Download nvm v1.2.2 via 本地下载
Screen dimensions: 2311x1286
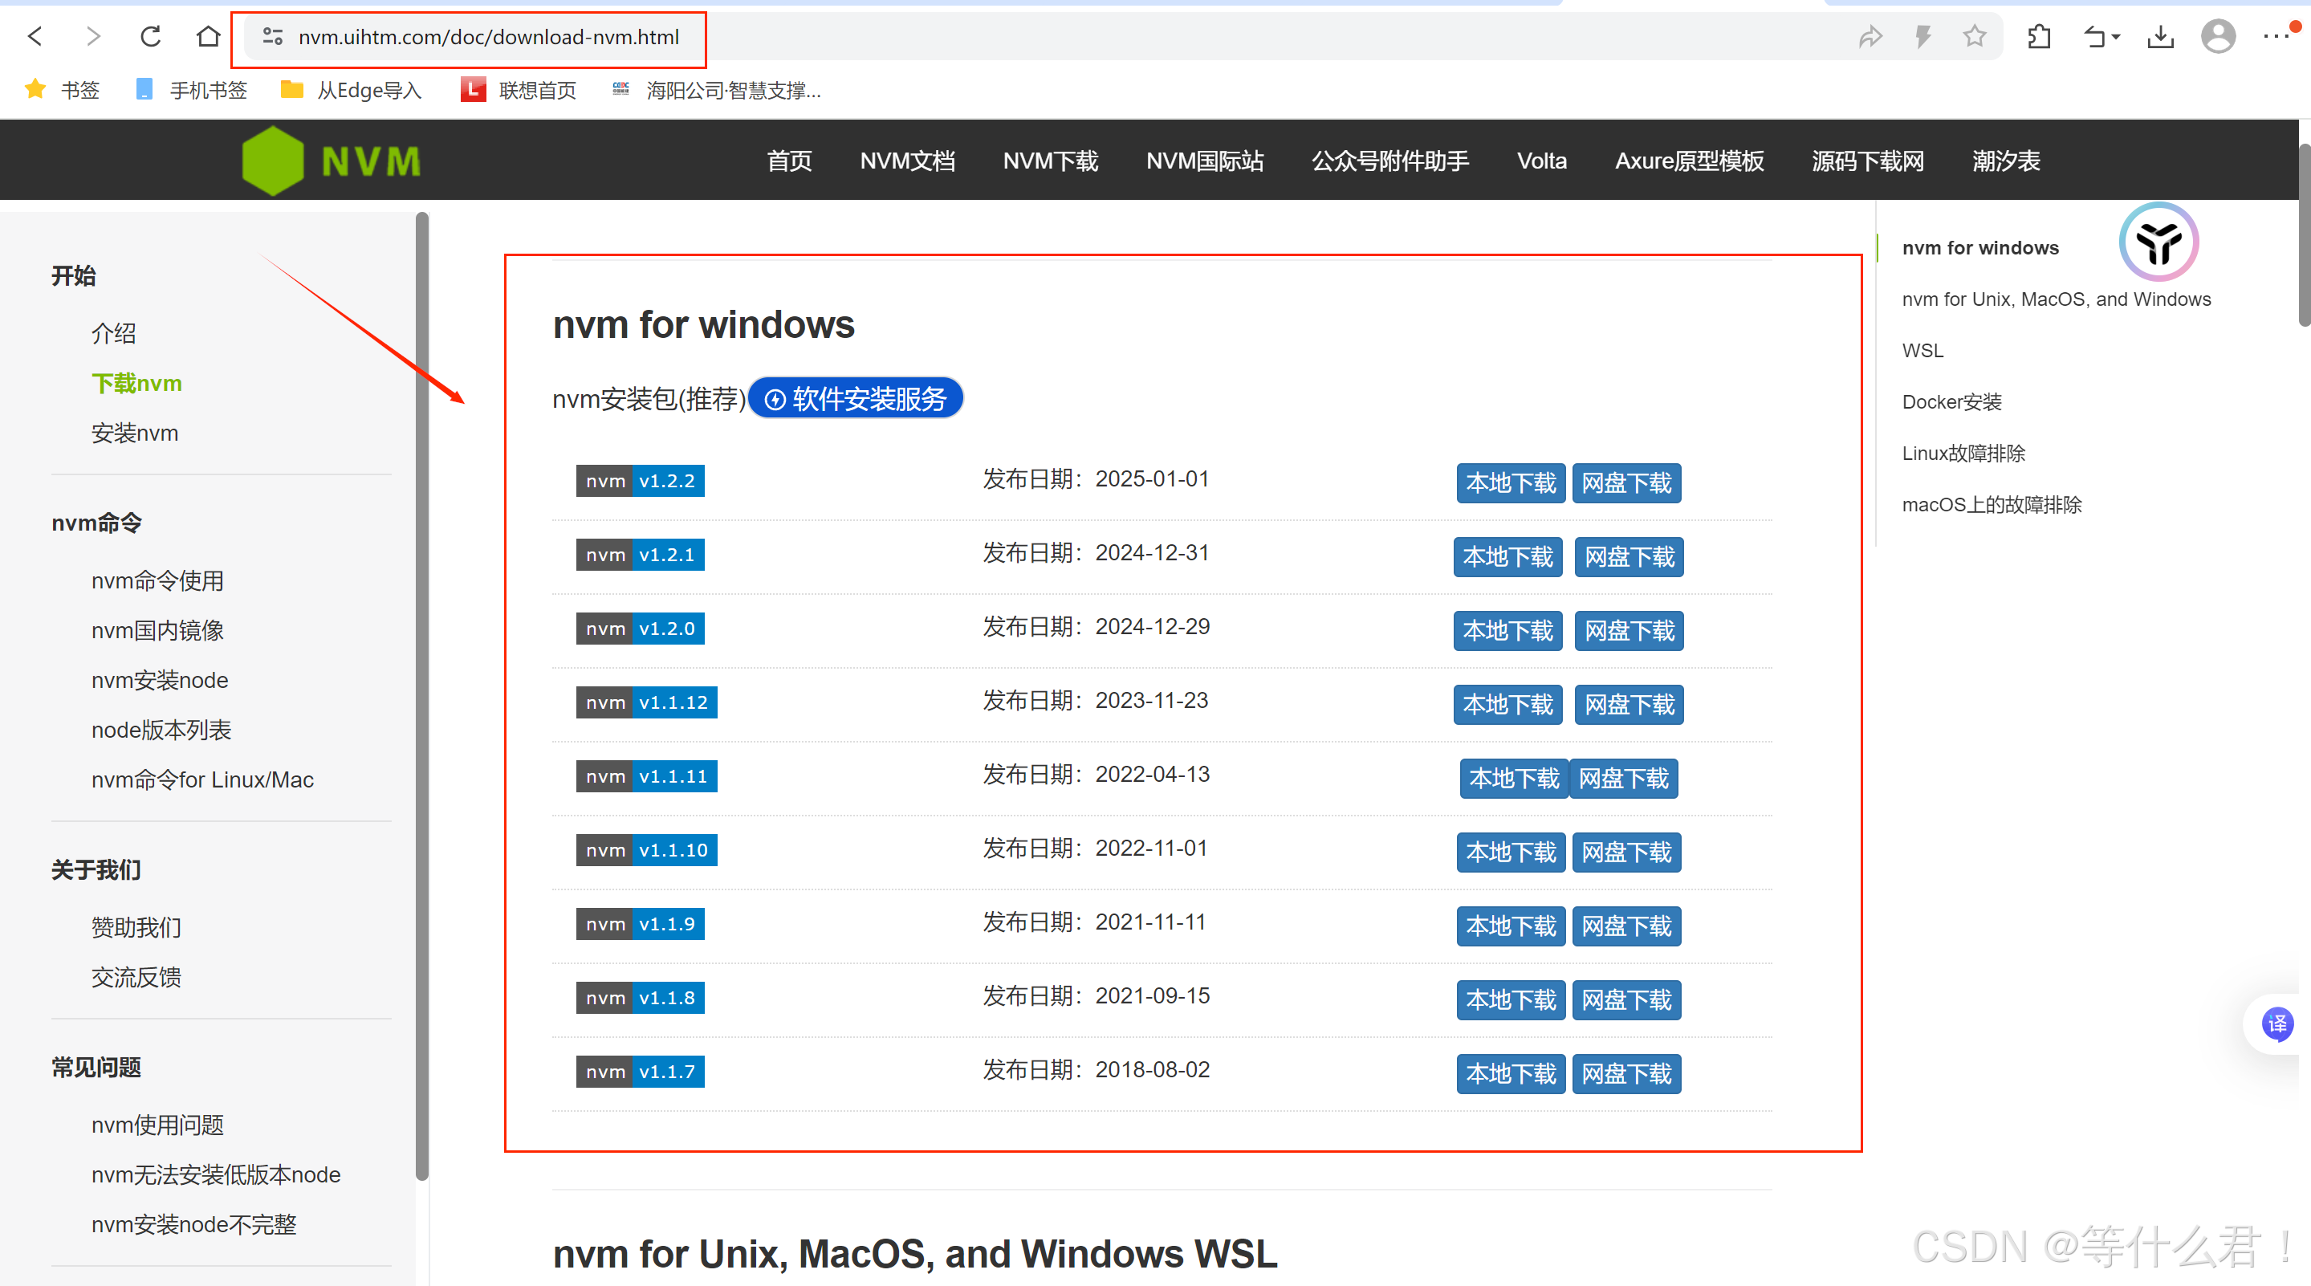pos(1511,482)
